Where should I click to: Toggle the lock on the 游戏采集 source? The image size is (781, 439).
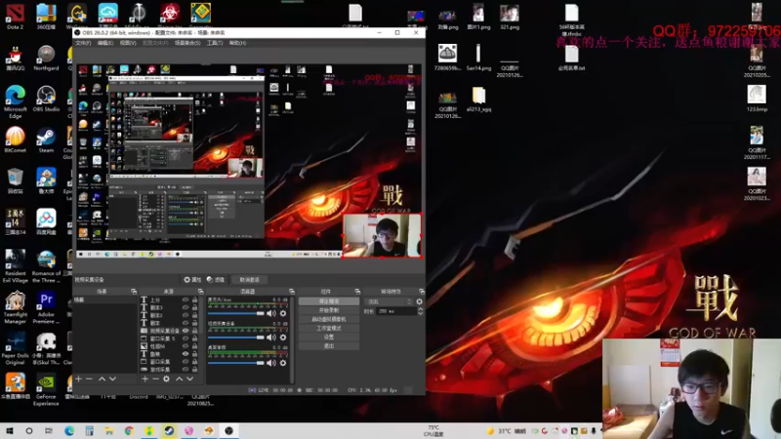(x=194, y=370)
